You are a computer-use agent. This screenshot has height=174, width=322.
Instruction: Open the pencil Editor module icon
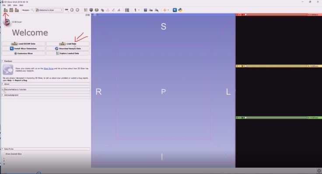pos(113,10)
